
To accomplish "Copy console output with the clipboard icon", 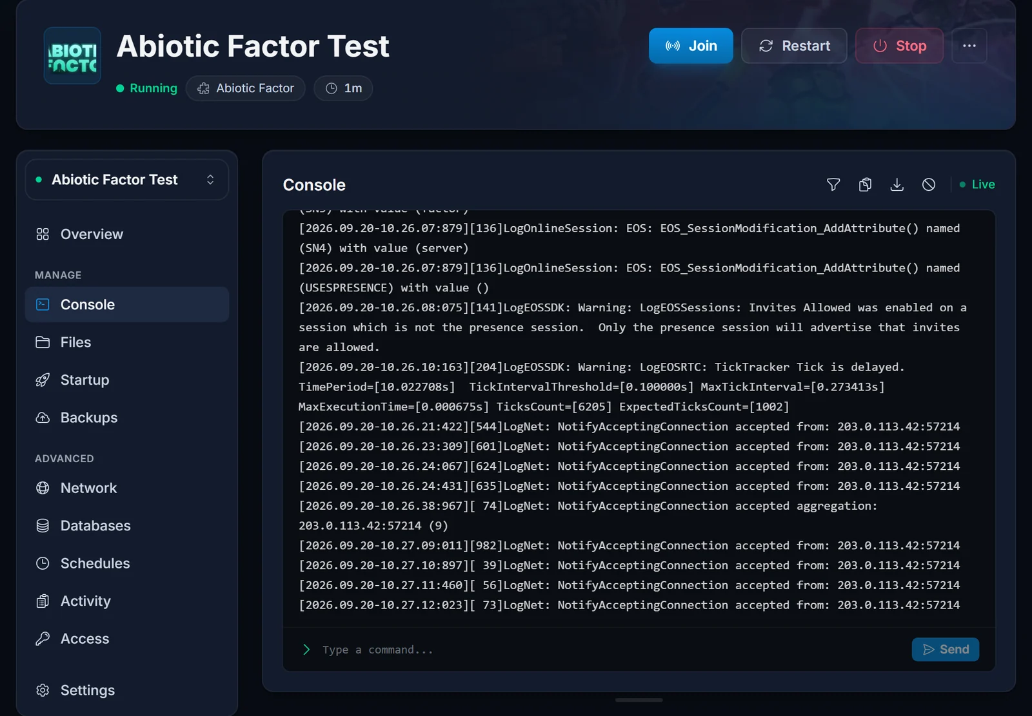I will [x=865, y=185].
